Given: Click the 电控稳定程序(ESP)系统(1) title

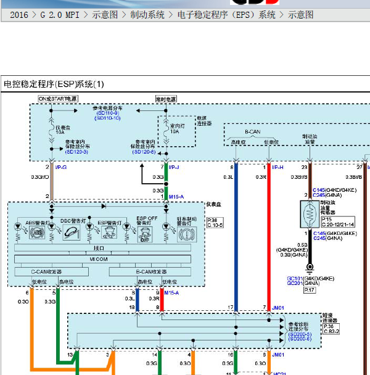Looking at the screenshot, I should pyautogui.click(x=54, y=84).
